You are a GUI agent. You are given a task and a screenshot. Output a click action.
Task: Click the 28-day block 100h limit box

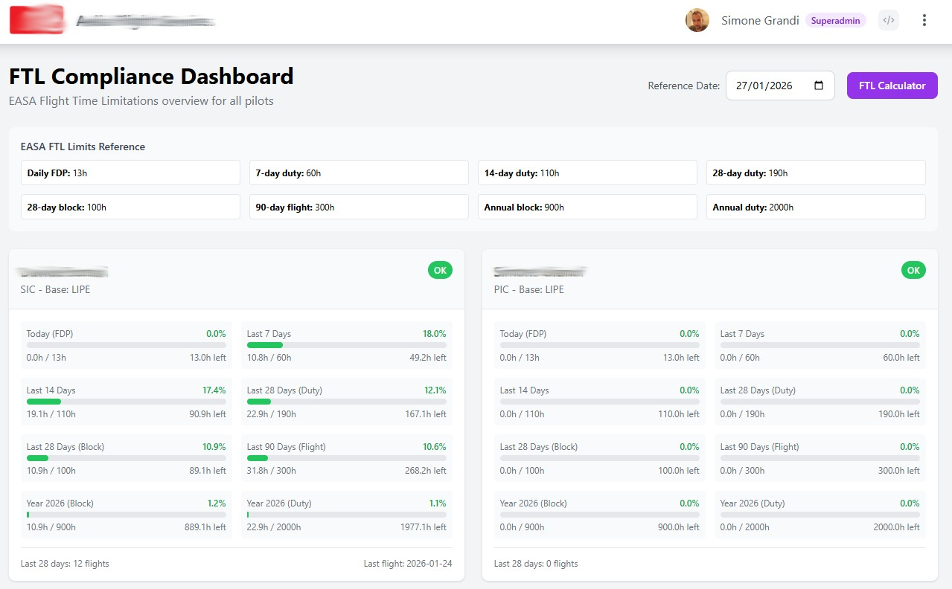click(x=130, y=207)
